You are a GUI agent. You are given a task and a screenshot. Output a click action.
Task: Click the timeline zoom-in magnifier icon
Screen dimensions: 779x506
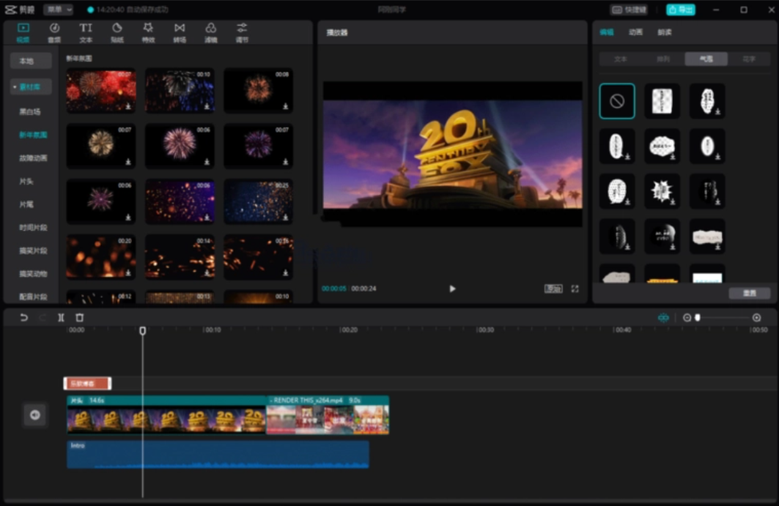click(756, 318)
